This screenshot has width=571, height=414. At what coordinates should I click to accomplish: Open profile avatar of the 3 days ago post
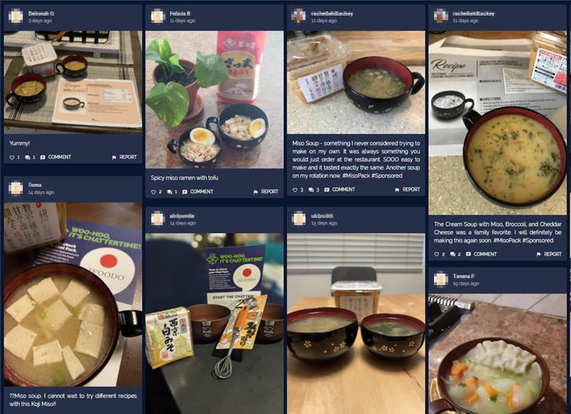(16, 16)
